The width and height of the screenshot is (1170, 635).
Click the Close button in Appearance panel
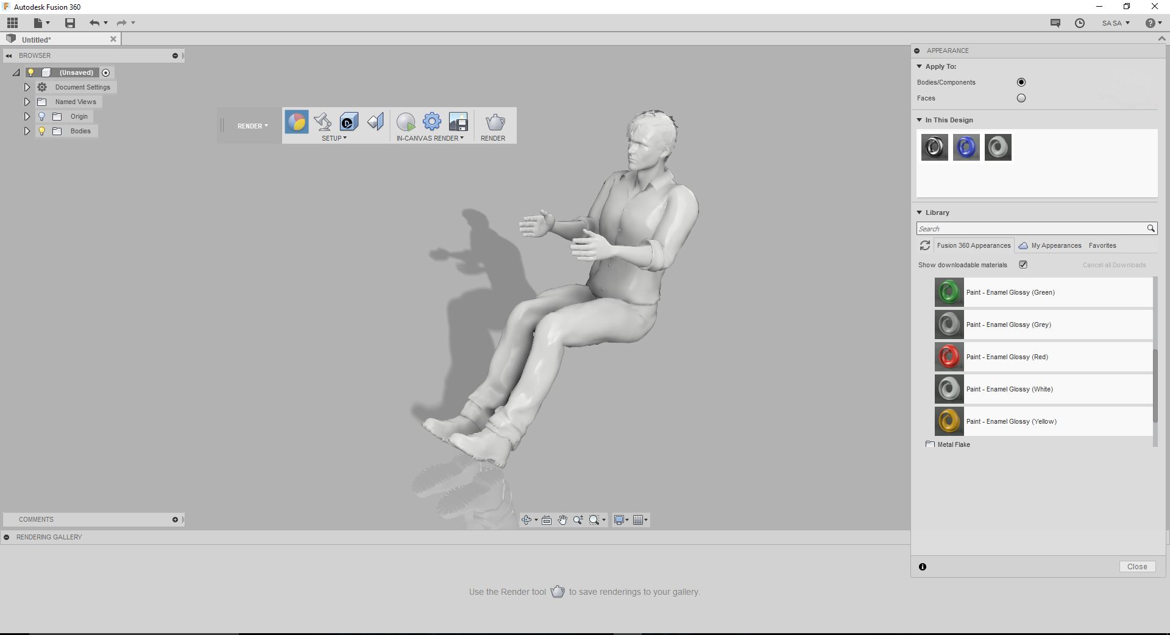click(x=1137, y=567)
